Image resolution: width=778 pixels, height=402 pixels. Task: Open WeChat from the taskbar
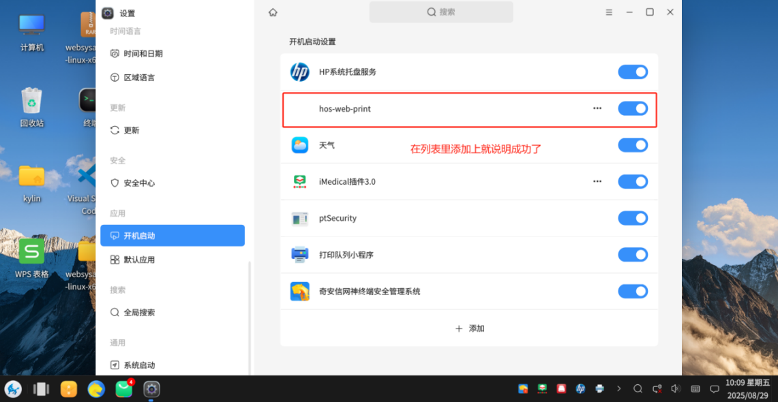pos(123,389)
